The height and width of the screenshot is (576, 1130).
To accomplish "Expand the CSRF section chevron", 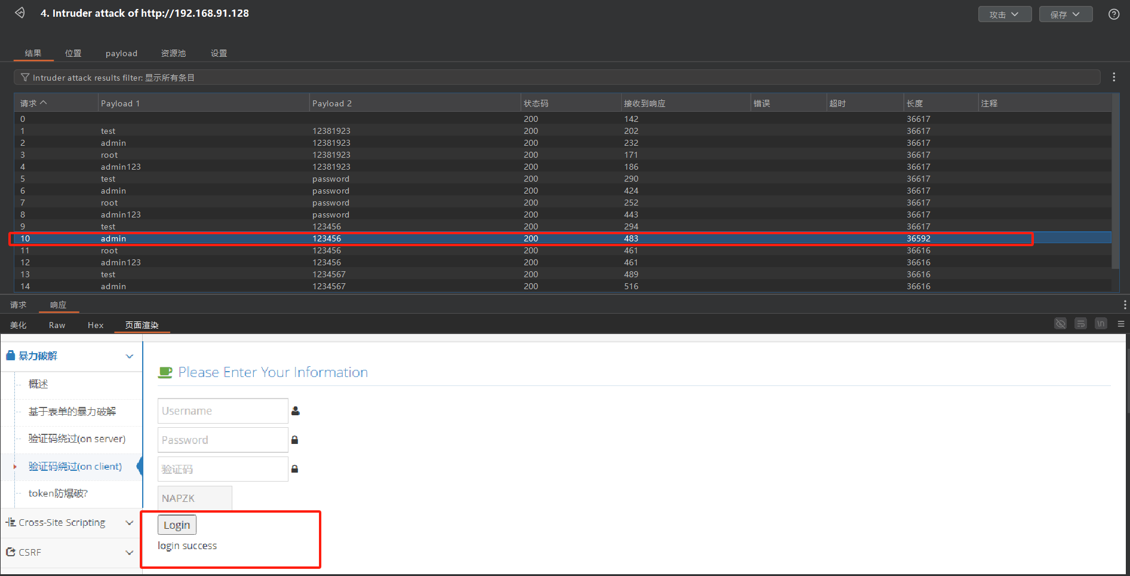I will [x=130, y=553].
